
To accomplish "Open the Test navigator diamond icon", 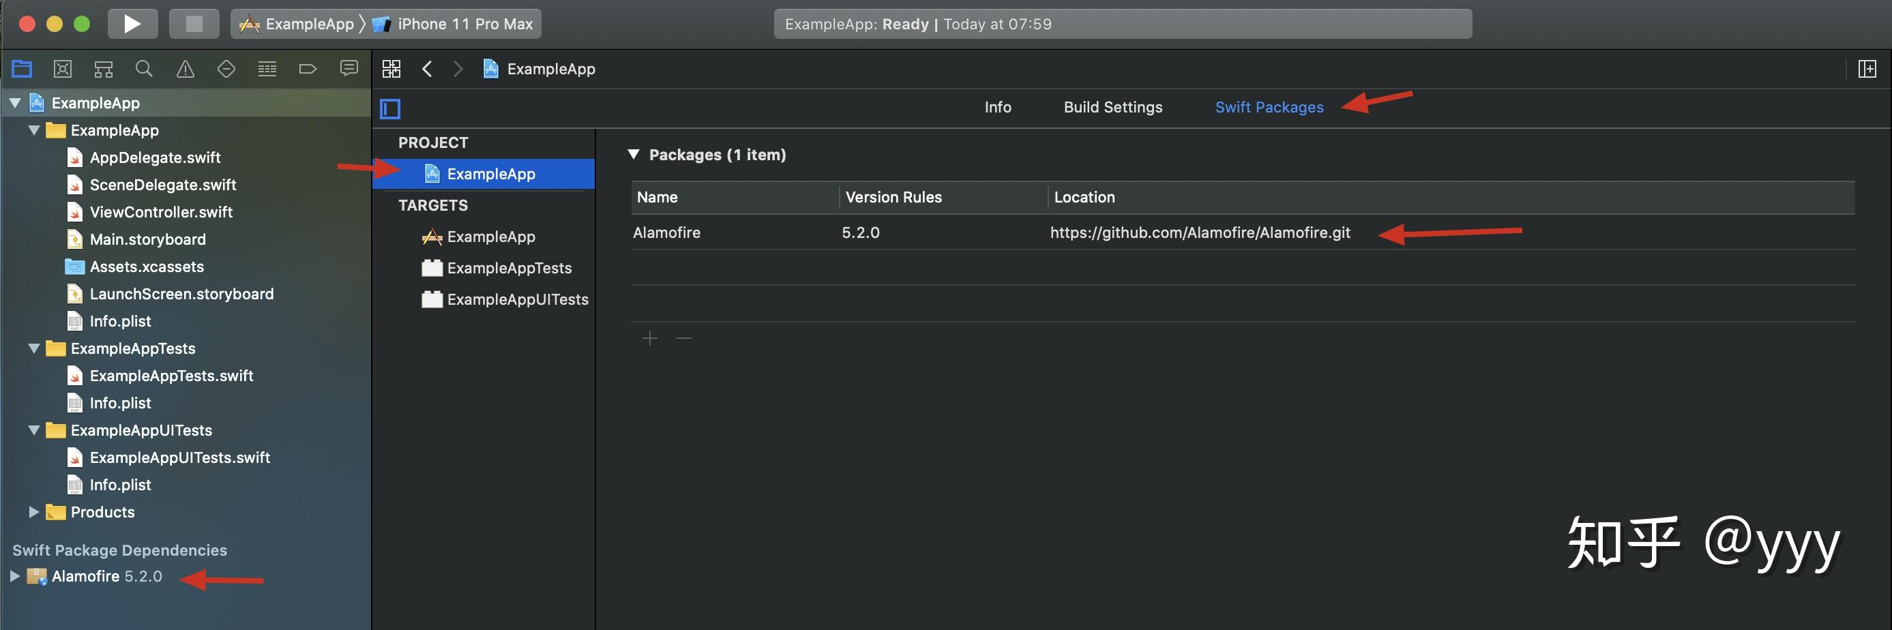I will [x=226, y=69].
